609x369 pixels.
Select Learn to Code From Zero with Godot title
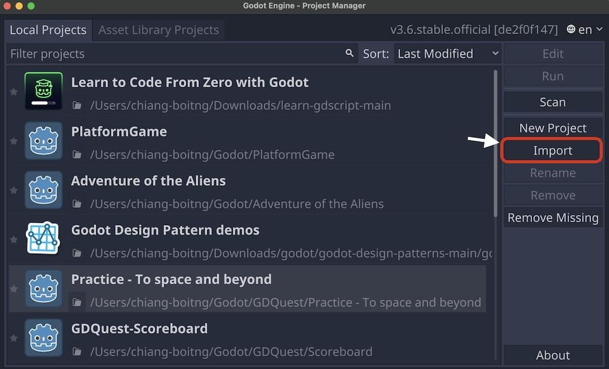click(x=190, y=82)
